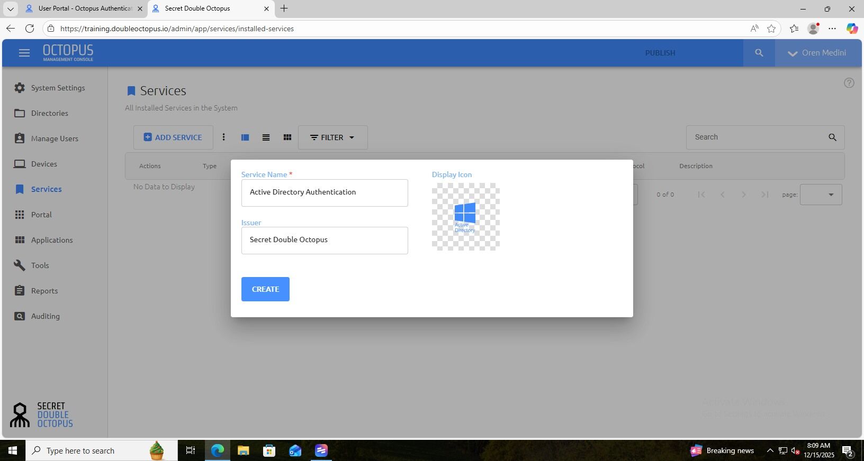Go to the next page

[x=744, y=195]
